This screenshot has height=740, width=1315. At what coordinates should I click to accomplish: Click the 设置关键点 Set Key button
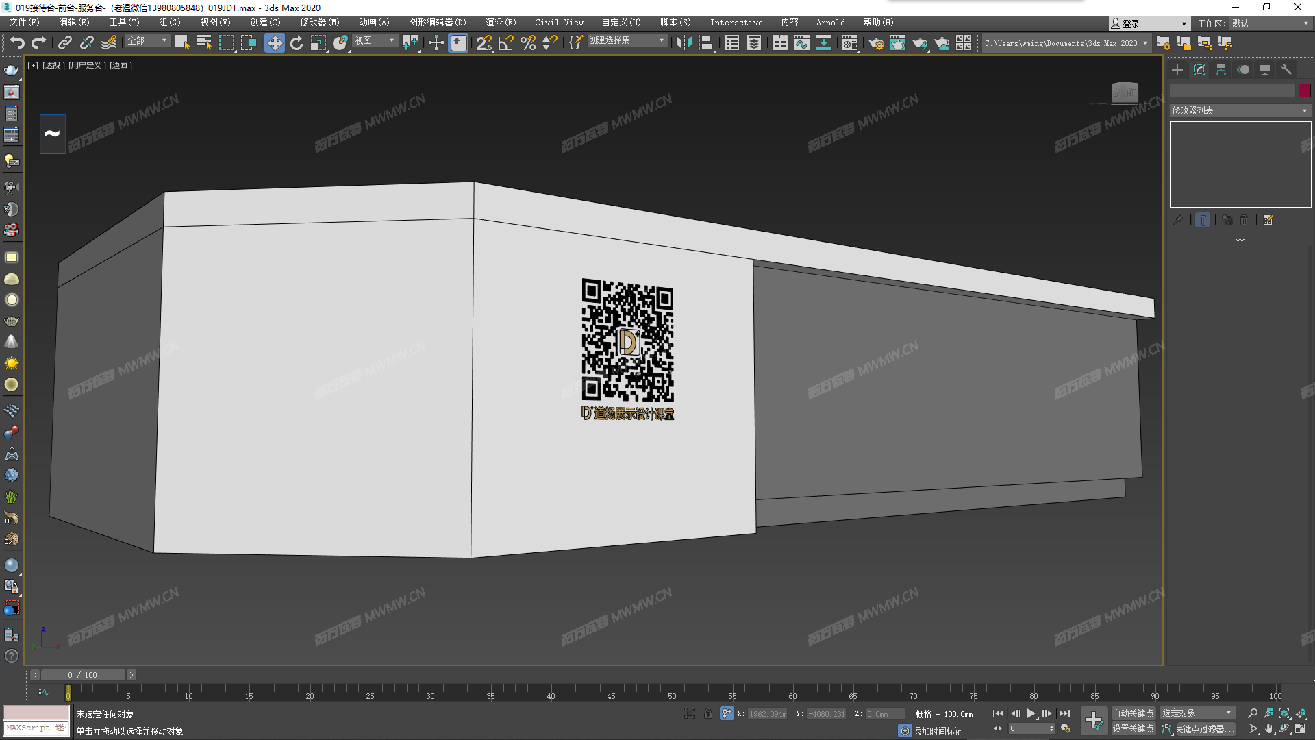[1133, 729]
